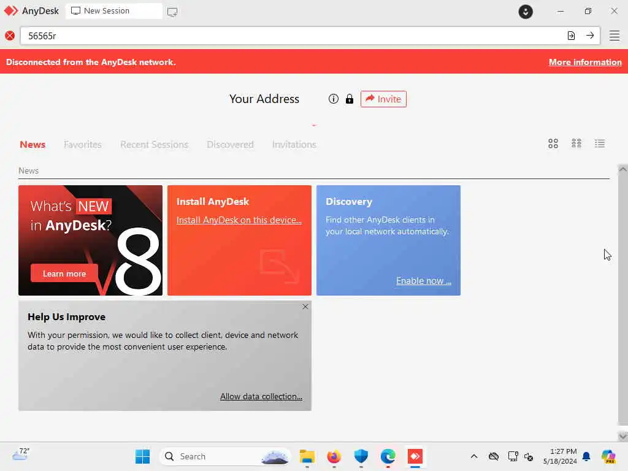
Task: Switch to Recent Sessions tab
Action: pyautogui.click(x=154, y=145)
